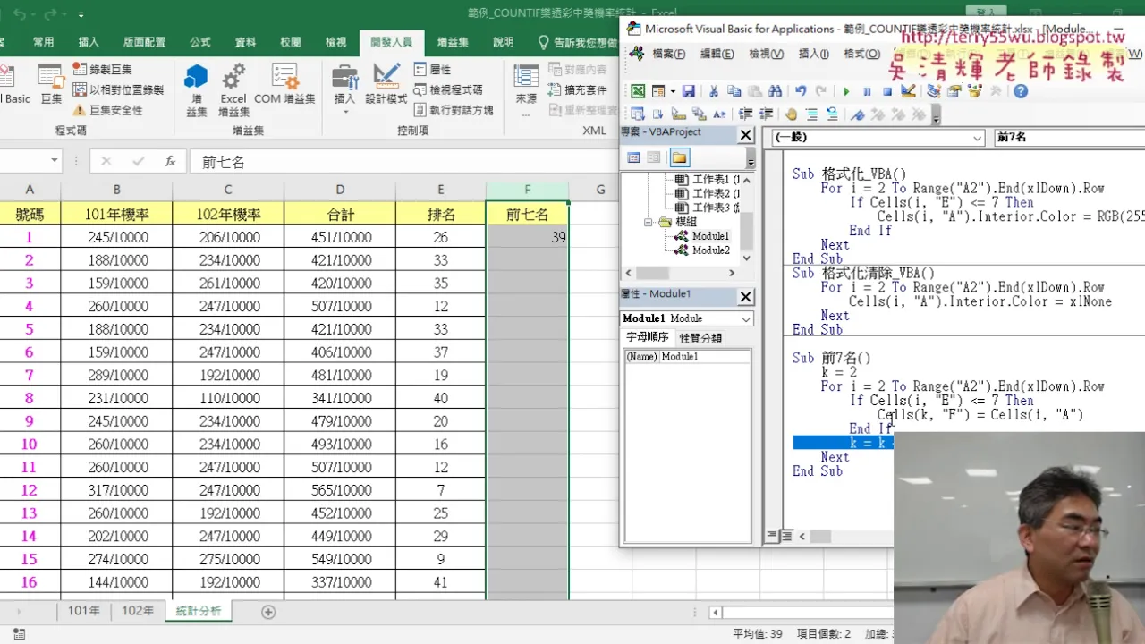Toggle Design Mode icon in VBA toolbar
This screenshot has height=644, width=1145.
908,91
